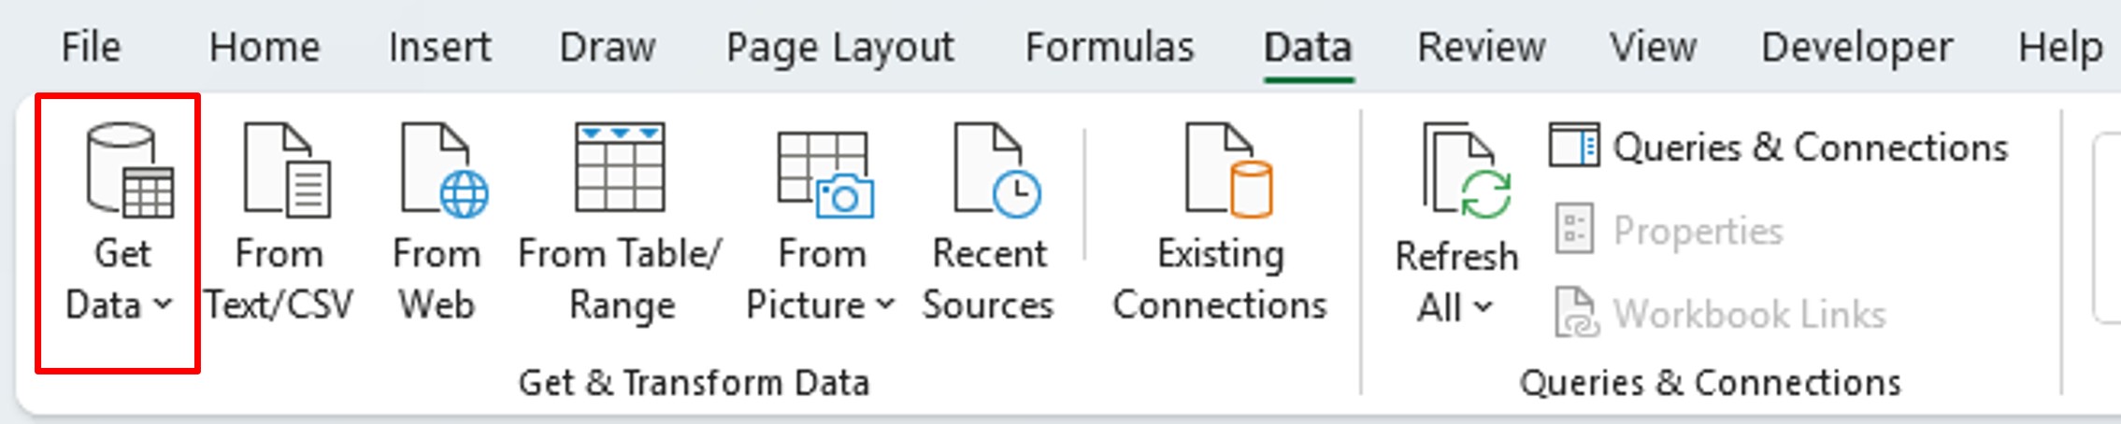Click the From Table/Range grid icon
Viewport: 2121px width, 424px height.
(x=620, y=167)
